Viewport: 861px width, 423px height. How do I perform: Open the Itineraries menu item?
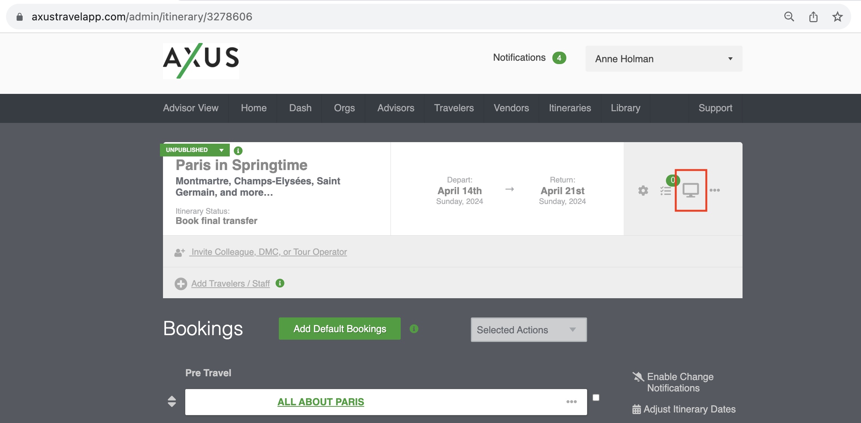click(x=570, y=108)
